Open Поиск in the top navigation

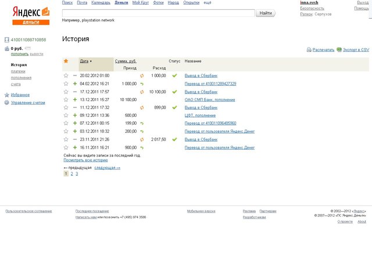coord(67,2)
